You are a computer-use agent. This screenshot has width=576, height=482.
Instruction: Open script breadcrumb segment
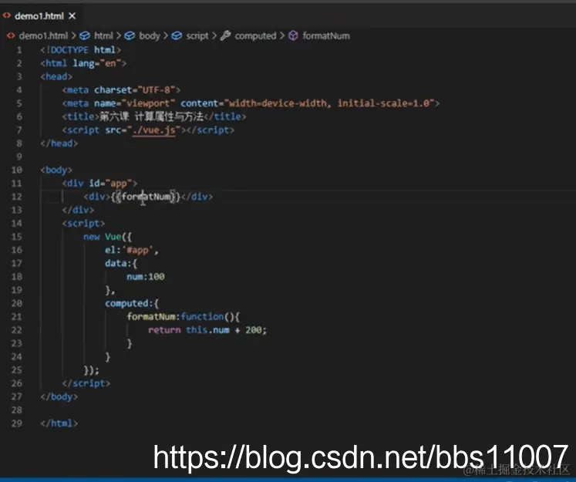click(x=197, y=35)
